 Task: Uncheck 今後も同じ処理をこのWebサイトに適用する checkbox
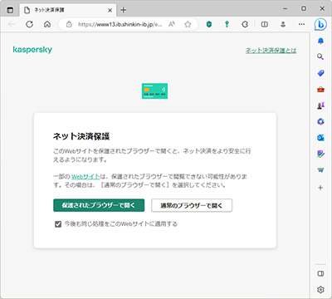coord(58,224)
